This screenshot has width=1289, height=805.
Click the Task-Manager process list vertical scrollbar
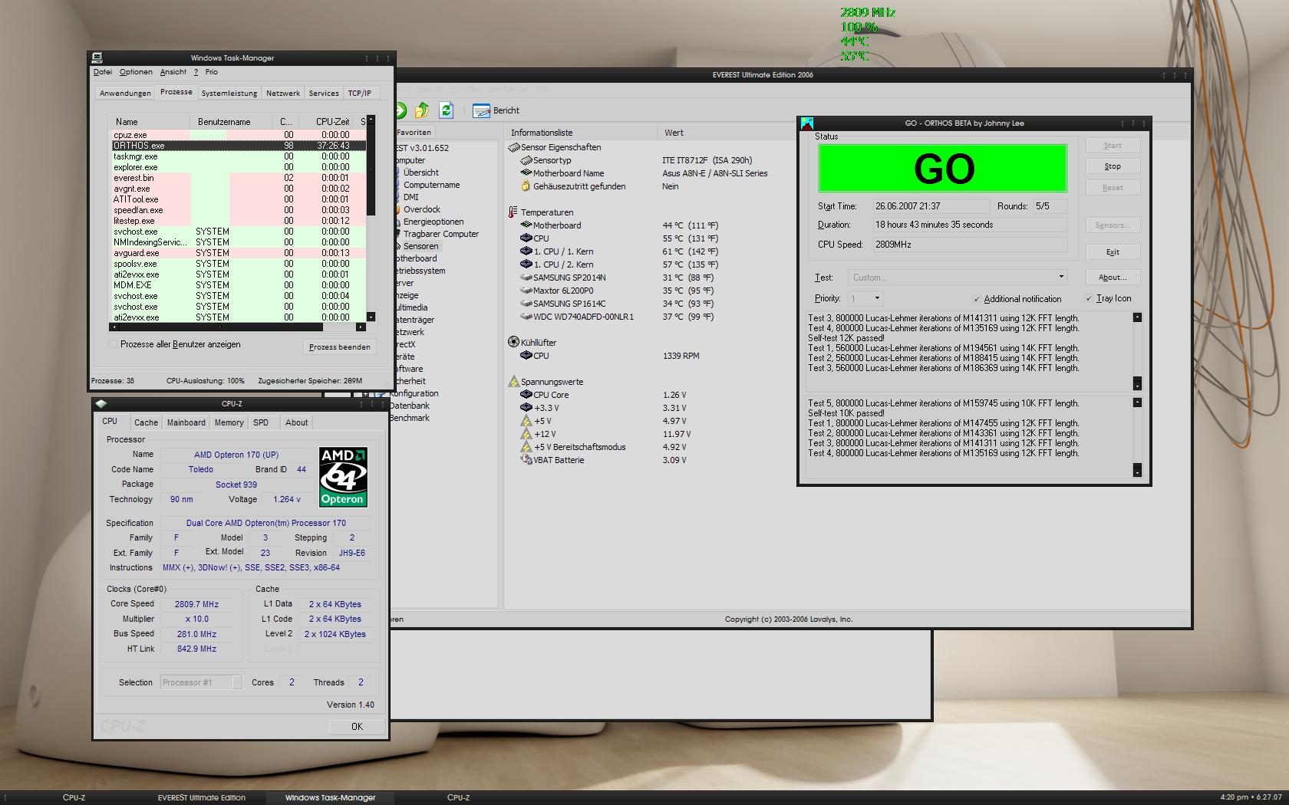371,218
